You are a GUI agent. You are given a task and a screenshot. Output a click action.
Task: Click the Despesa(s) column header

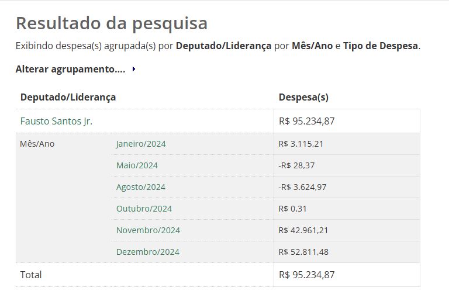[x=303, y=97]
